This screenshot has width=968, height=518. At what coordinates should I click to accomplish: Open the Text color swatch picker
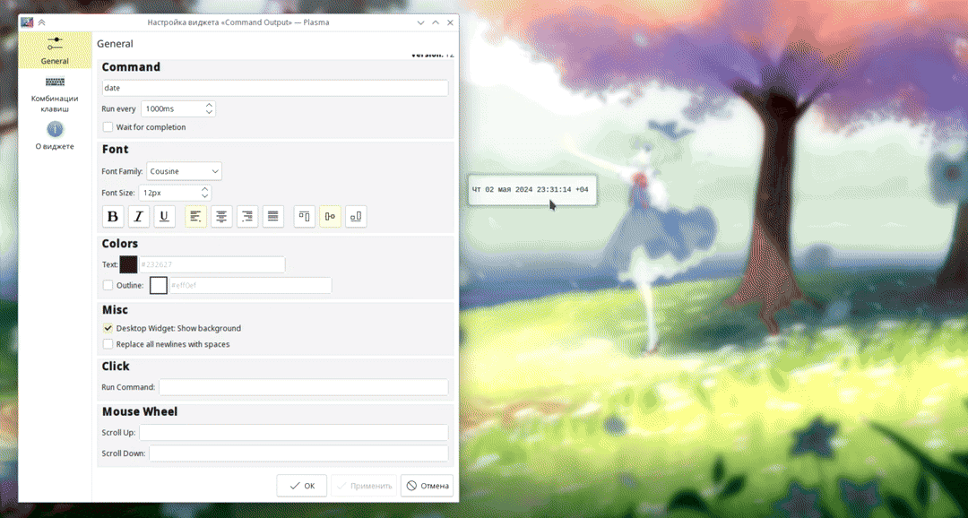click(x=128, y=264)
